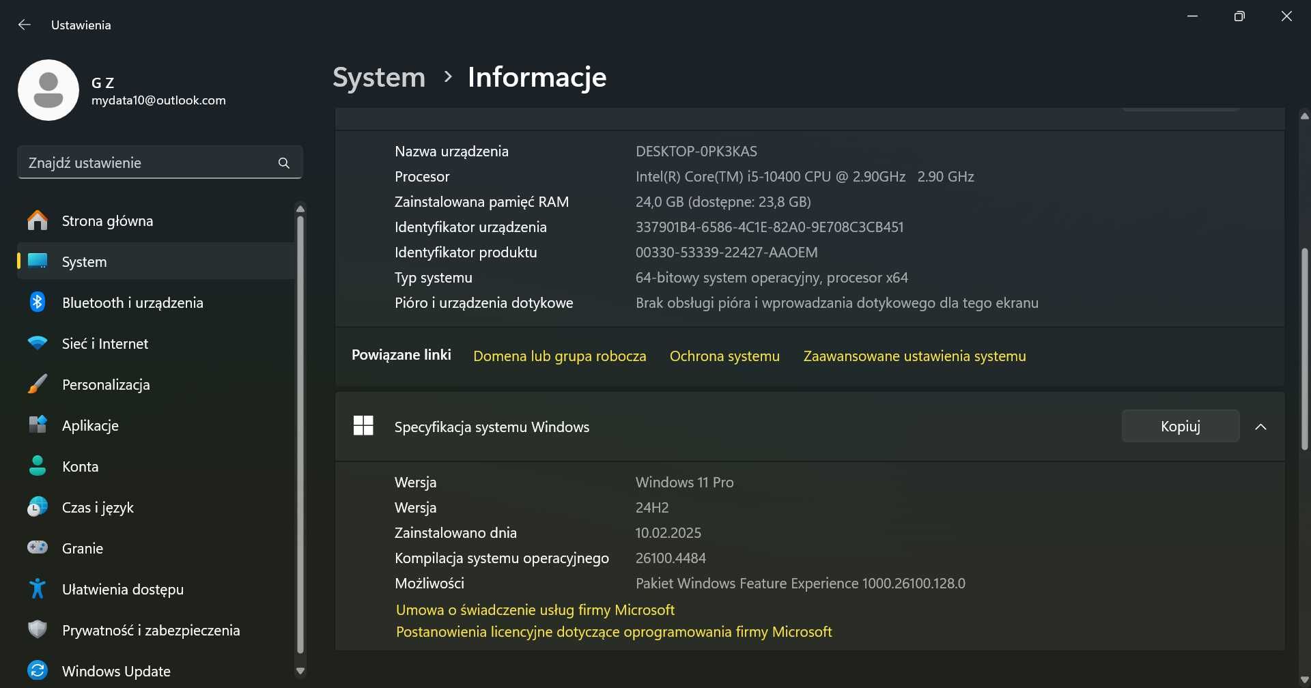Click the Aplikacje apps icon
Screen dimensions: 1311x688
click(38, 425)
